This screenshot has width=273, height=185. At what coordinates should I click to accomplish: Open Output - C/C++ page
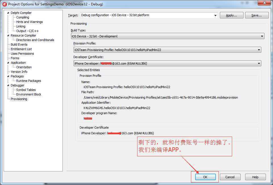(x=27, y=31)
